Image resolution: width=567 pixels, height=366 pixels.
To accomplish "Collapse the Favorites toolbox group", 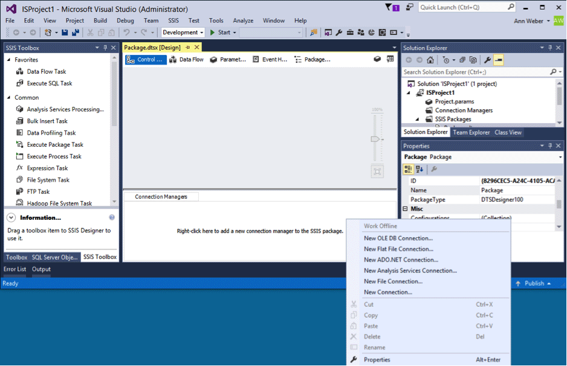I will pos(9,60).
